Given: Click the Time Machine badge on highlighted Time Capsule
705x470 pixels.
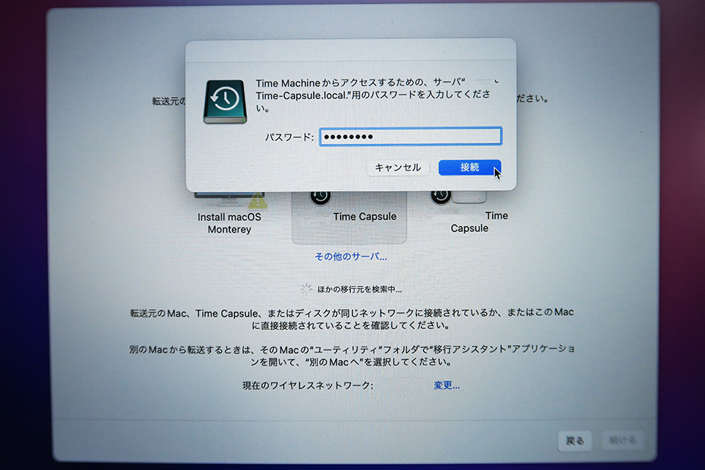Looking at the screenshot, I should coord(320,197).
